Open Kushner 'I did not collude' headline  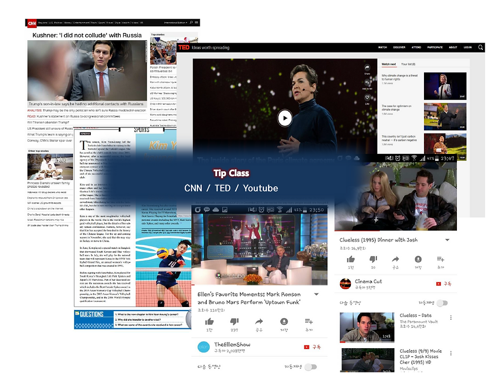point(87,35)
